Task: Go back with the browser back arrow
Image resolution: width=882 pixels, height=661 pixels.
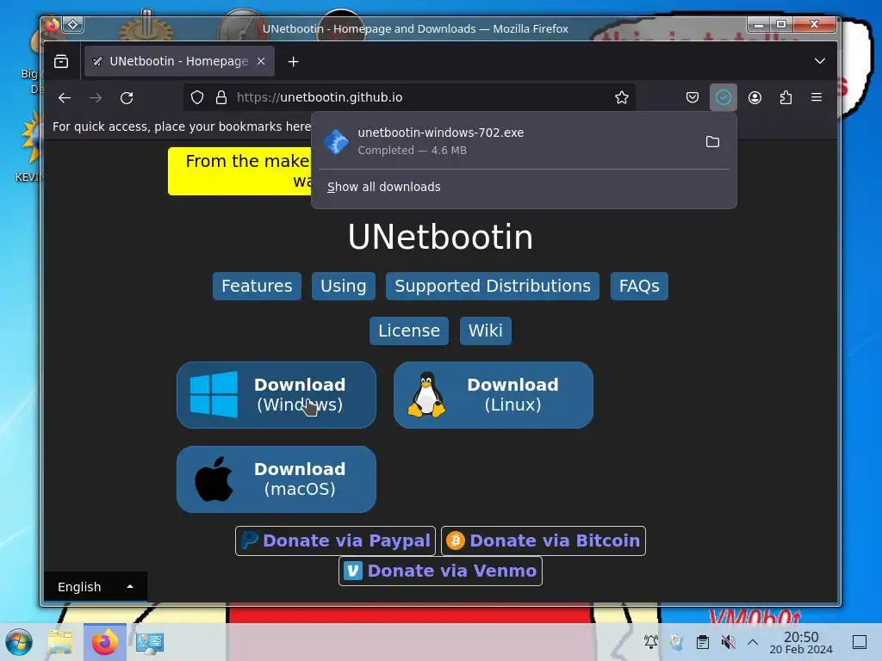Action: coord(65,98)
